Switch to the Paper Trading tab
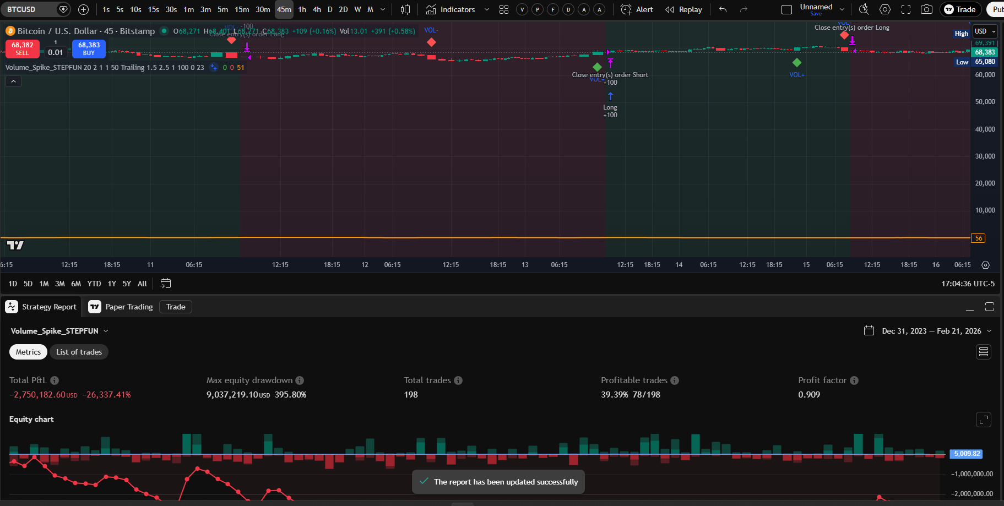The height and width of the screenshot is (506, 1004). (128, 307)
